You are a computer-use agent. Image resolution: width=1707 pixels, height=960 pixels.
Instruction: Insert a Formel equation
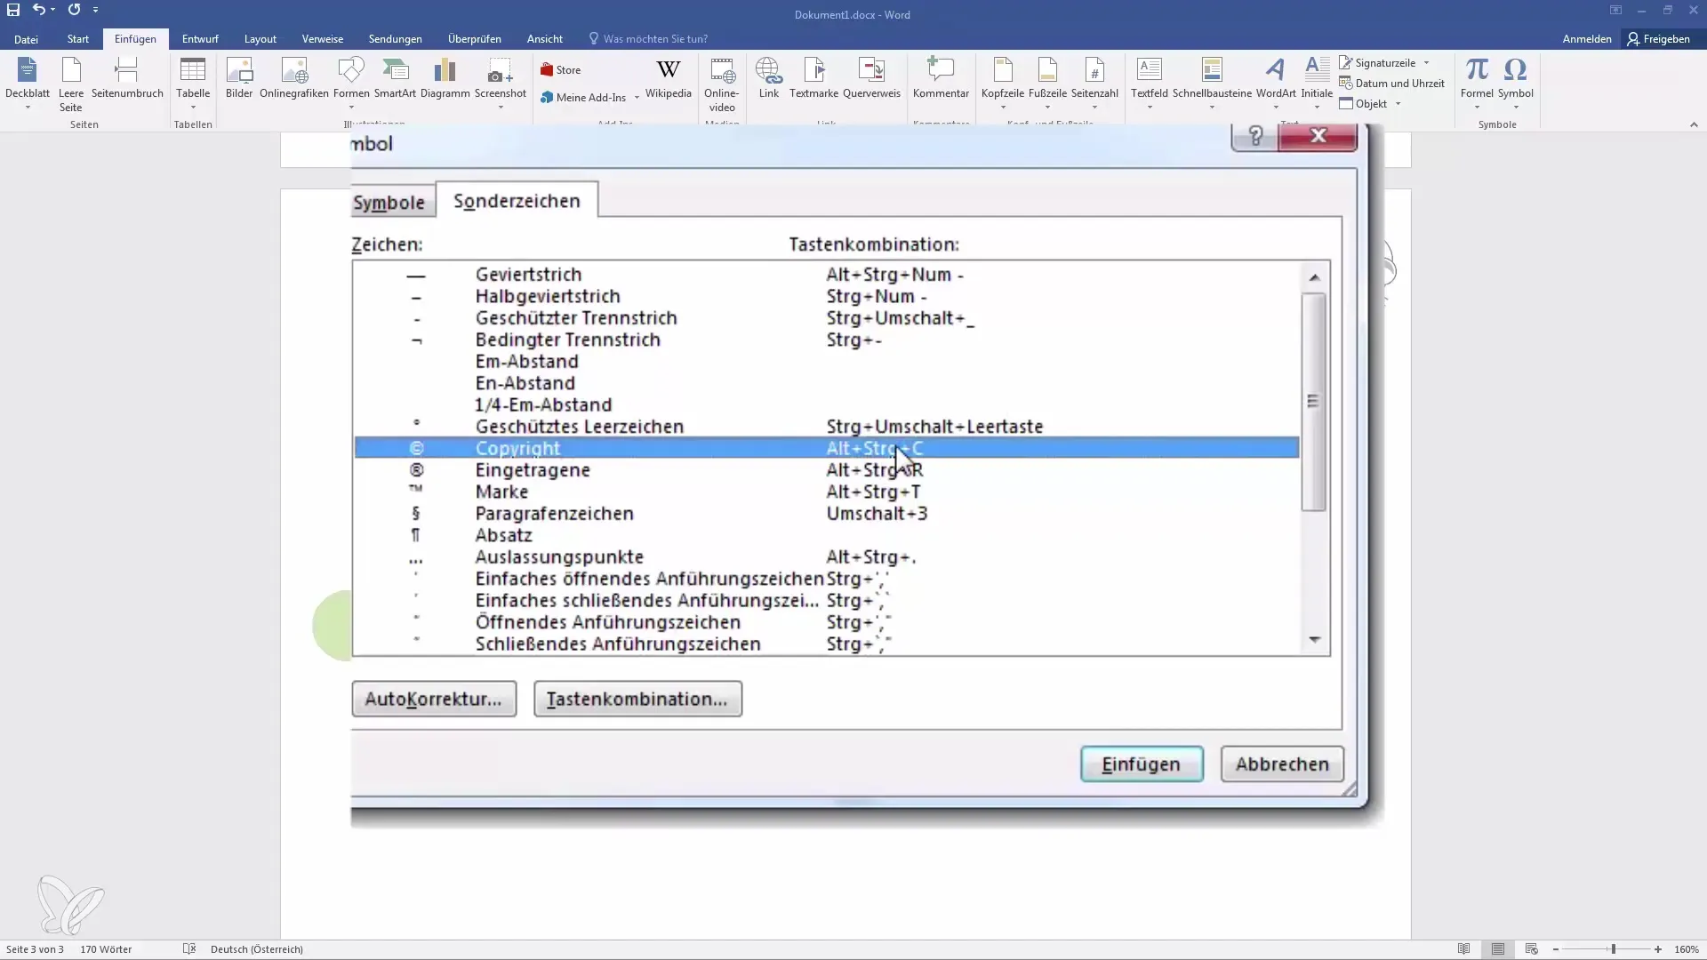(x=1477, y=82)
